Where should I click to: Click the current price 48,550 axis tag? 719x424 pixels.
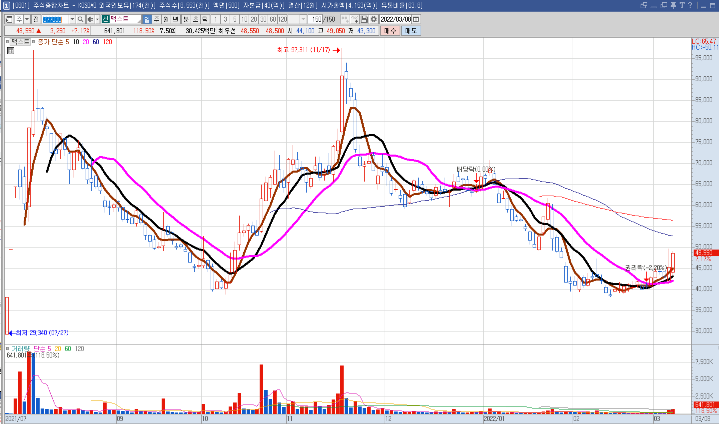click(x=706, y=253)
